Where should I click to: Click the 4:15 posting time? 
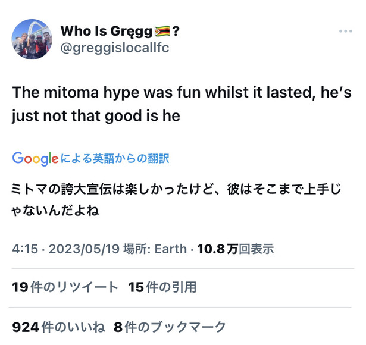pos(25,249)
